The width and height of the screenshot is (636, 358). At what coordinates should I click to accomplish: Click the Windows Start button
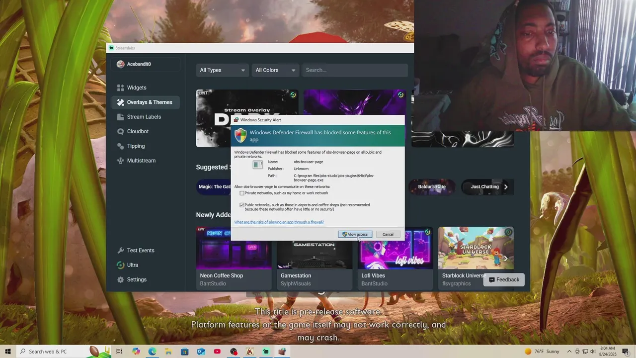(x=7, y=352)
